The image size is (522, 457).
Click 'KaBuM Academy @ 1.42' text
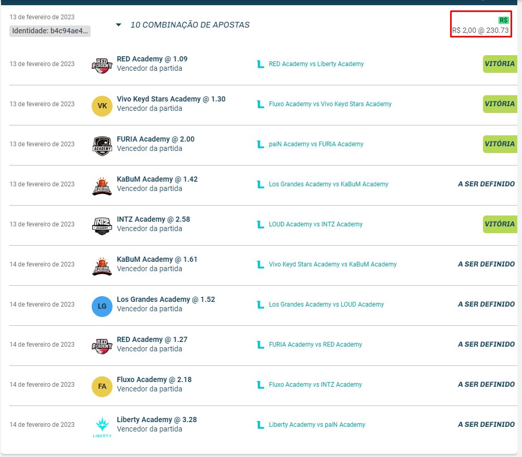tap(157, 179)
